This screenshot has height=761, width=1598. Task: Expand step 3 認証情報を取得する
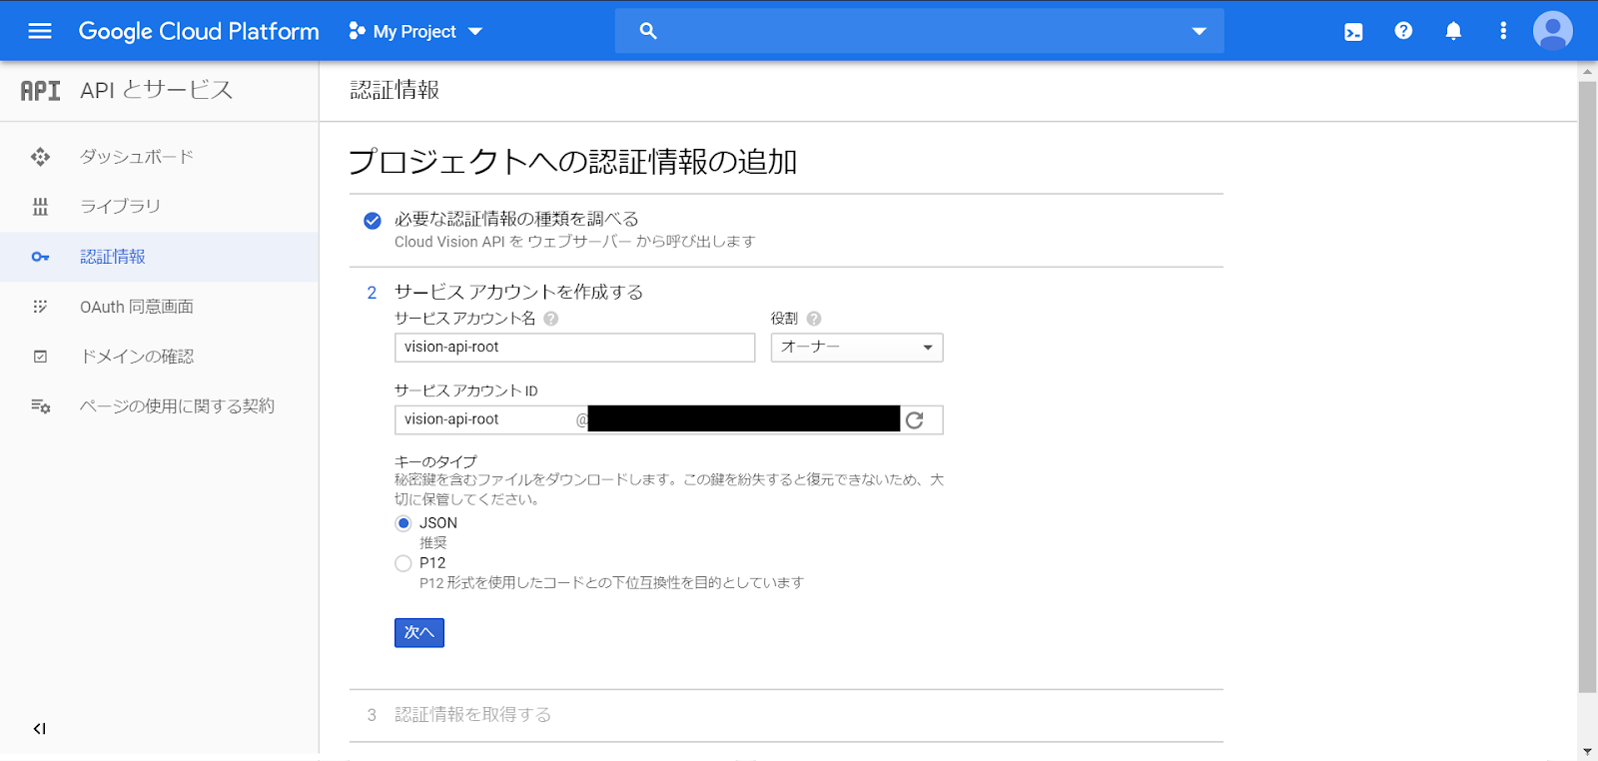pos(472,715)
